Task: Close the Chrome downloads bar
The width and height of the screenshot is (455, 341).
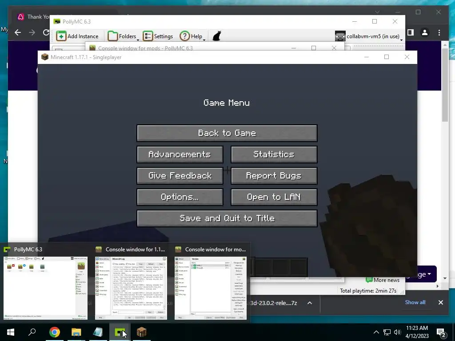Action: coord(440,302)
